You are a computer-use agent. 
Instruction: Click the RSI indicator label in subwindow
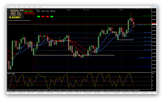tap(11, 74)
